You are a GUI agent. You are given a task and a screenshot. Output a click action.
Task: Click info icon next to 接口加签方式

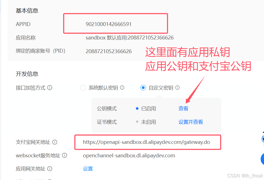[x=50, y=88]
